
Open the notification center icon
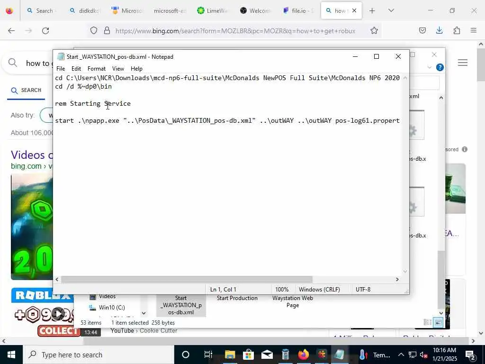click(x=471, y=355)
